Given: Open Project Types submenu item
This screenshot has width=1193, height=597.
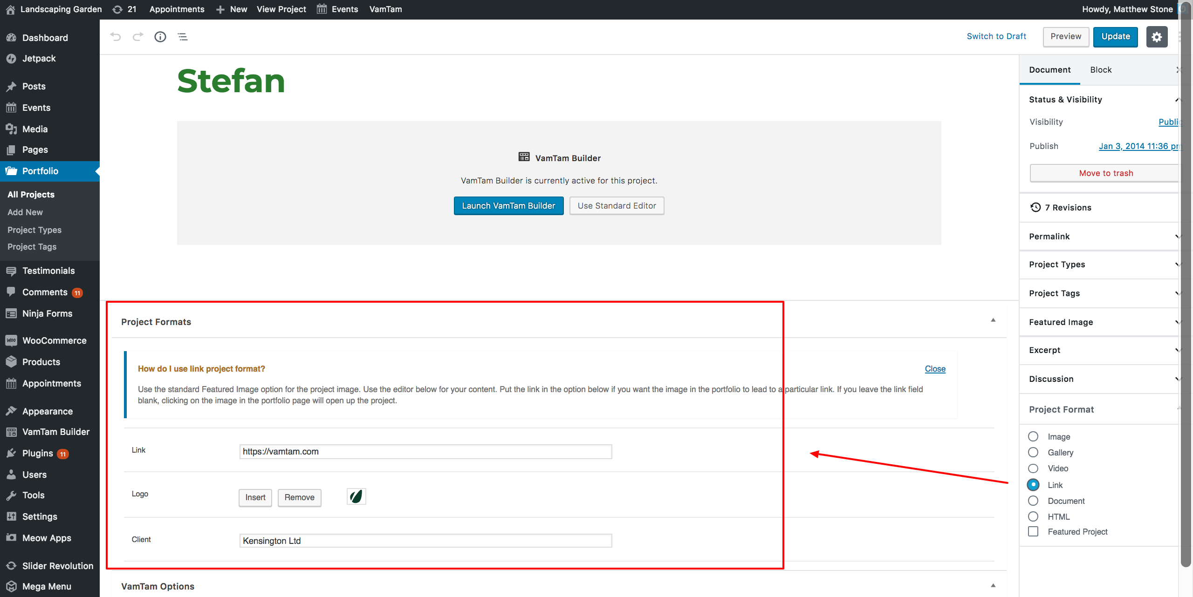Looking at the screenshot, I should (34, 230).
